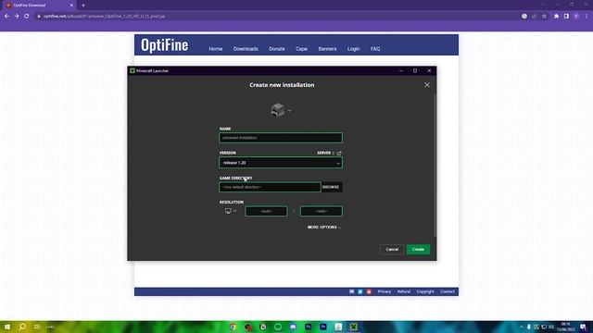Click the Browse button for game directory
Viewport: 593px width, 333px height.
point(332,187)
